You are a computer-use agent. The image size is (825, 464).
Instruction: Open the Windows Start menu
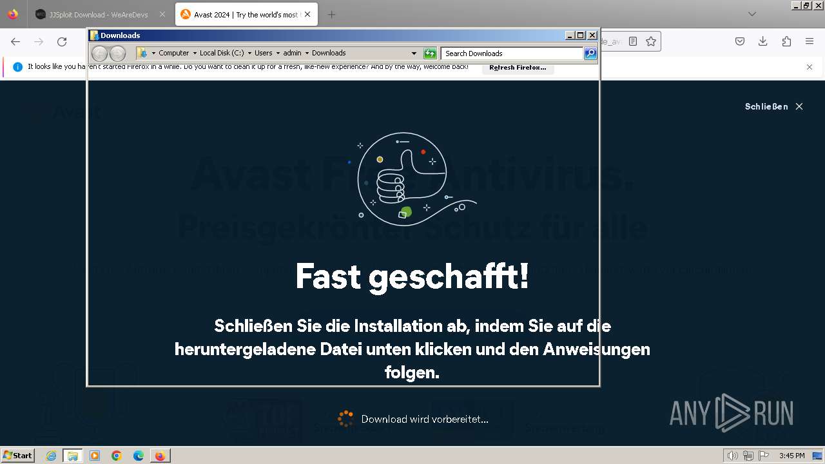tap(18, 455)
